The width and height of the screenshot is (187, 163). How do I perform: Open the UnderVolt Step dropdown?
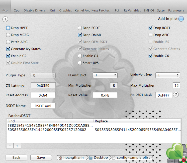[x=168, y=75]
